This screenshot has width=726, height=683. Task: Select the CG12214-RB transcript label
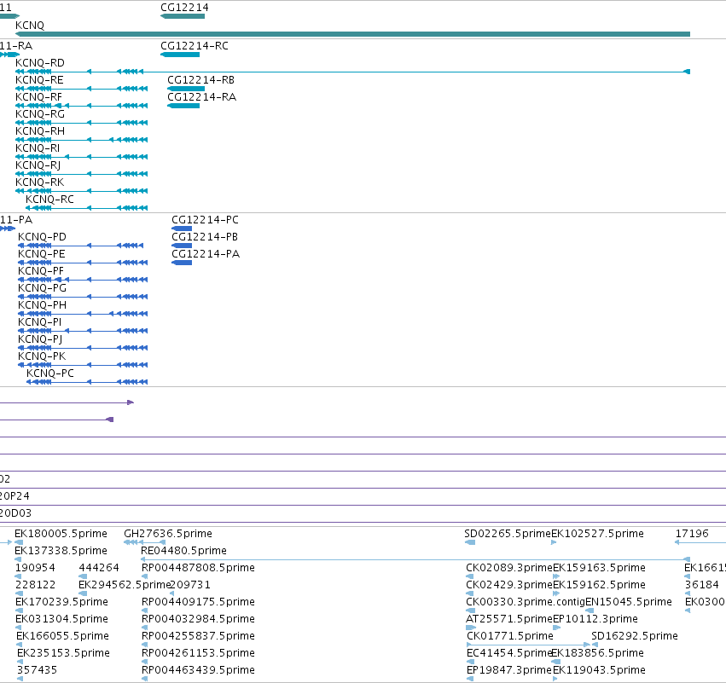pos(201,80)
